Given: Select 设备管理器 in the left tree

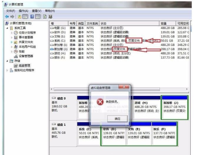Looking at the screenshot, I should tap(26, 56).
